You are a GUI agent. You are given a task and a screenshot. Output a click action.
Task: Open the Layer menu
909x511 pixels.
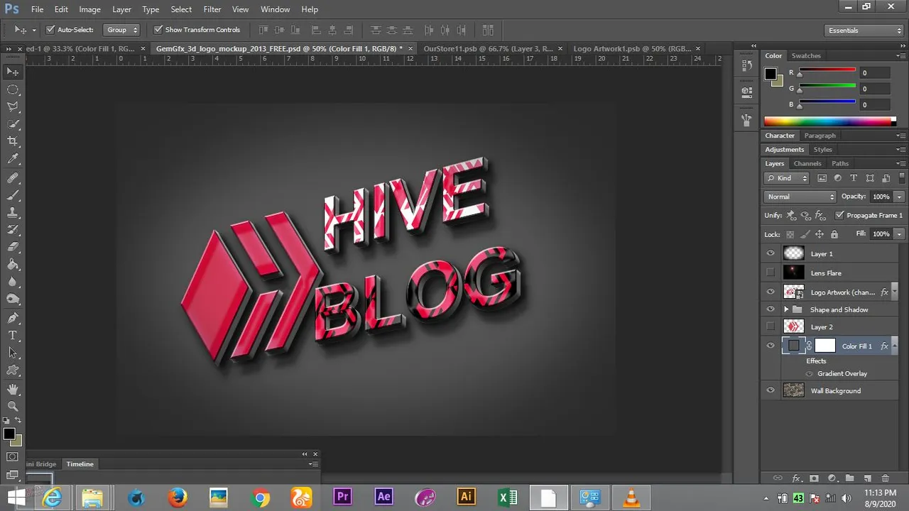coord(121,9)
